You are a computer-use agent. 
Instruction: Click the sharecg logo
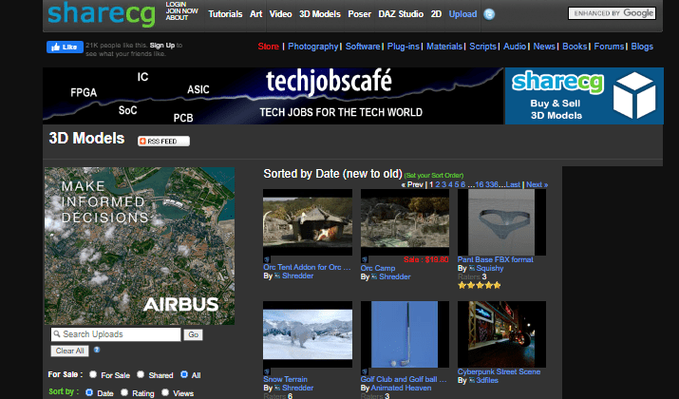(x=102, y=14)
